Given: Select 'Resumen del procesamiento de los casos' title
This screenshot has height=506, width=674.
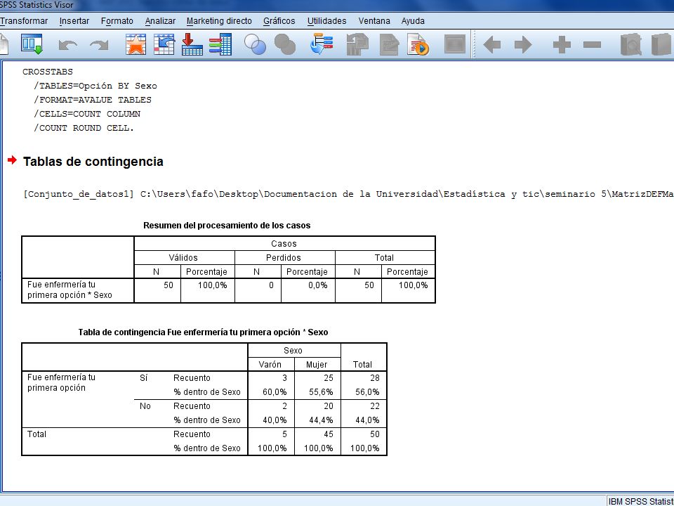Looking at the screenshot, I should coord(227,226).
